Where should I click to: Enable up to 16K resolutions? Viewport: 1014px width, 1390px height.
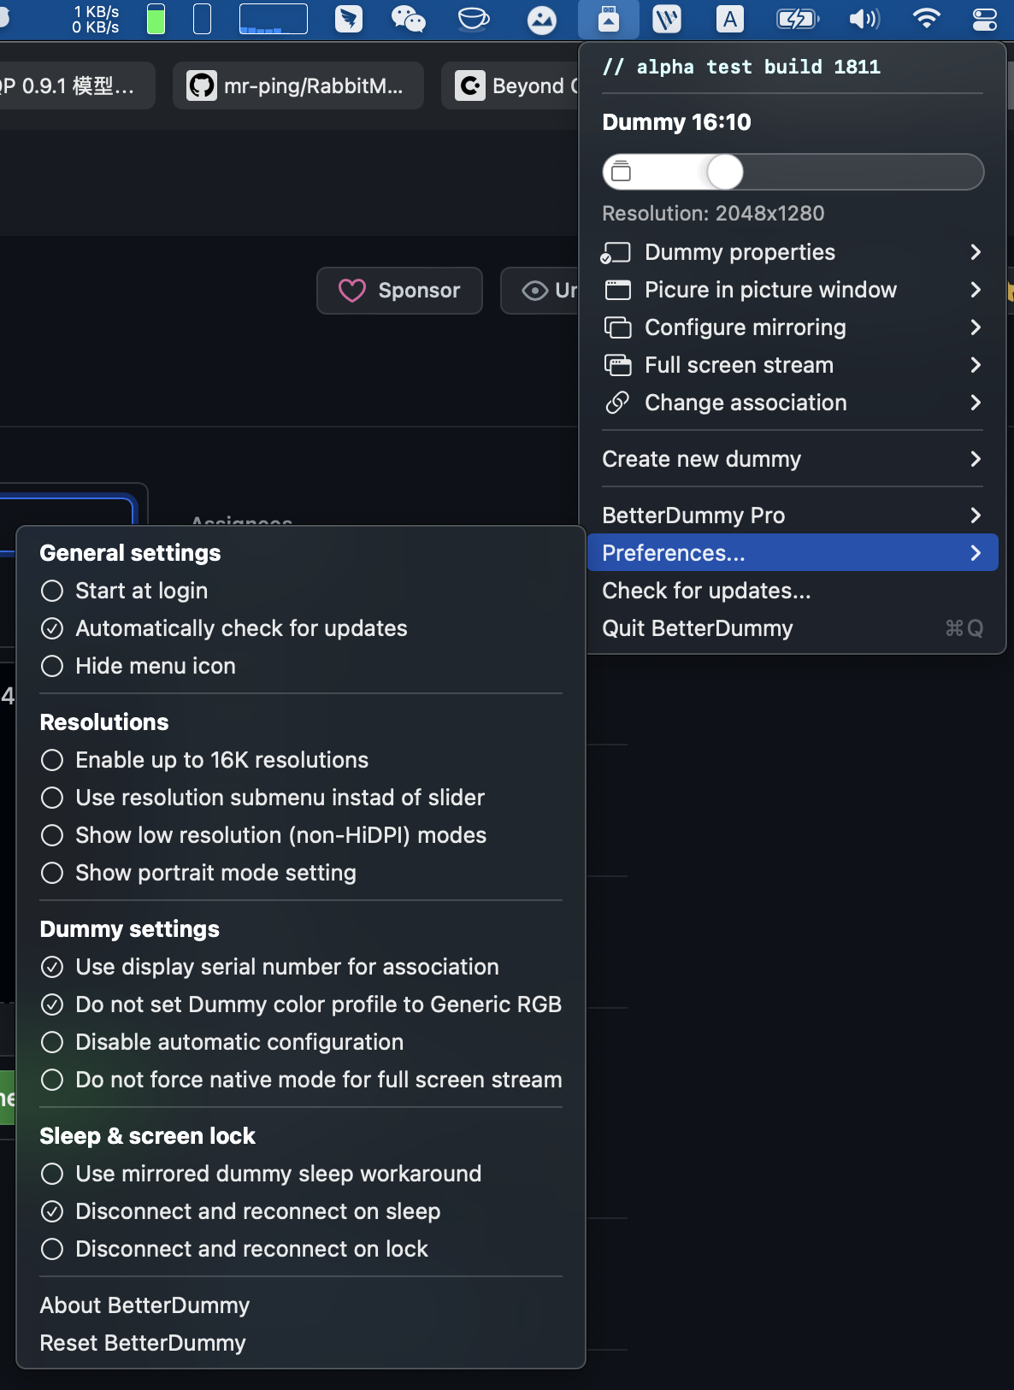[52, 760]
